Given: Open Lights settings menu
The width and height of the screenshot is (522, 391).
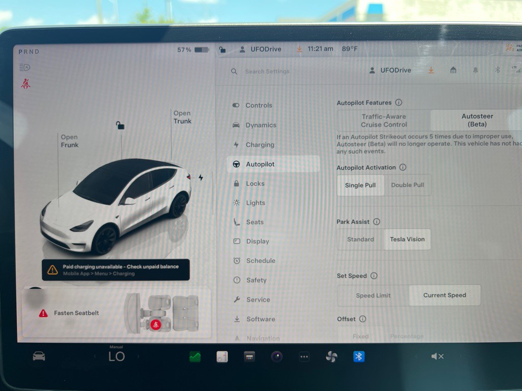Looking at the screenshot, I should pos(273,203).
